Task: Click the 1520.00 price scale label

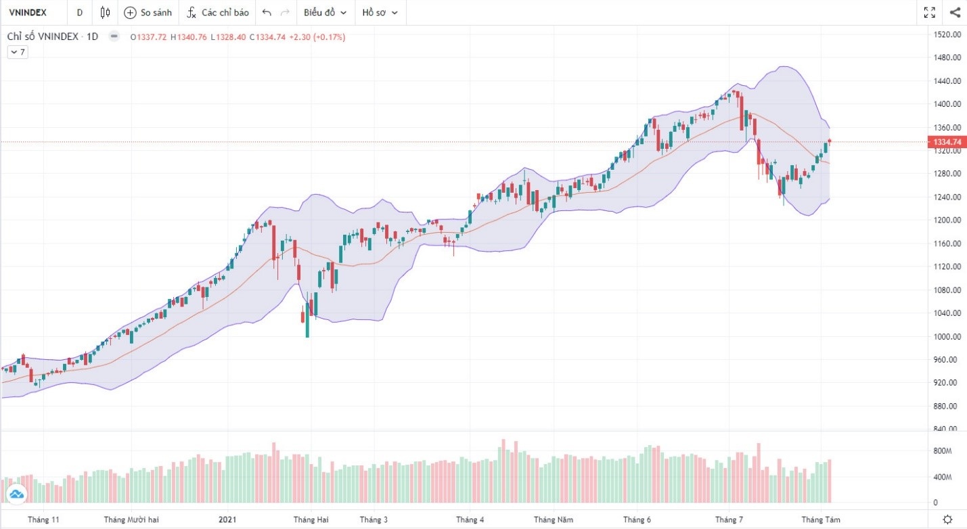Action: click(x=947, y=34)
